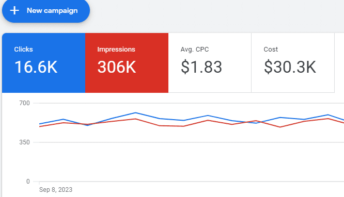
Task: Click the 0 axis label
Action: tap(28, 182)
